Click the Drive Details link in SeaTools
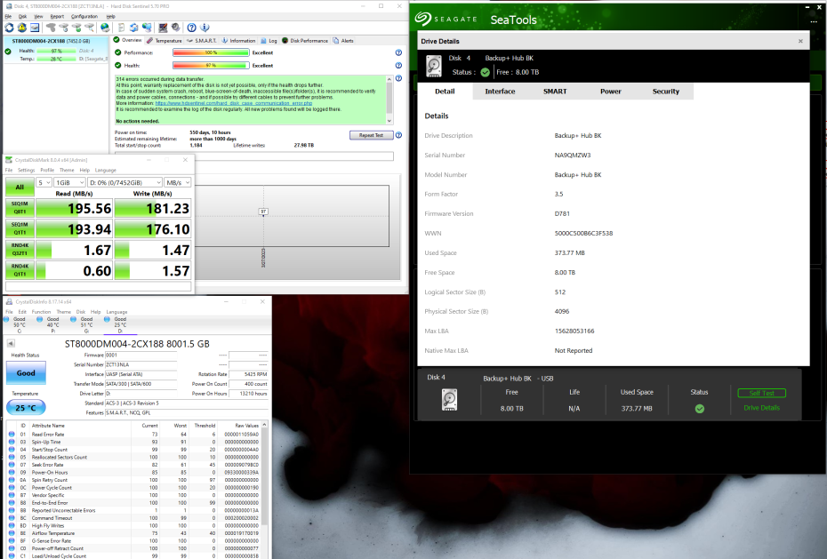The image size is (827, 559). (761, 408)
